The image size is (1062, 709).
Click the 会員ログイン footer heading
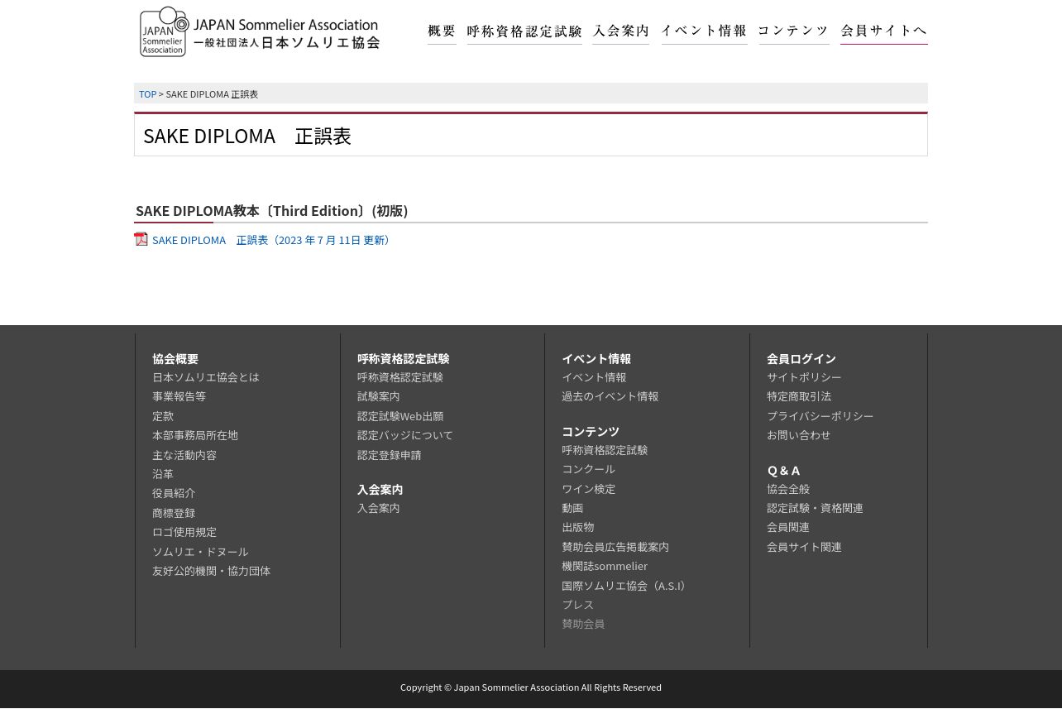[801, 359]
